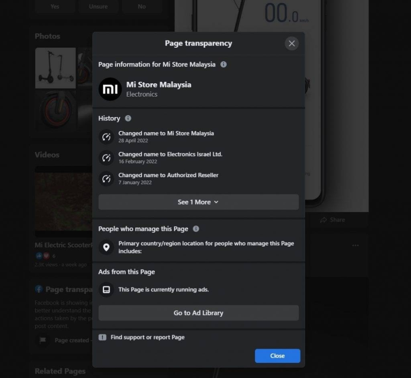This screenshot has width=411, height=378.
Task: Click the Mi Store Malaysia name-change history icon
Action: [106, 137]
